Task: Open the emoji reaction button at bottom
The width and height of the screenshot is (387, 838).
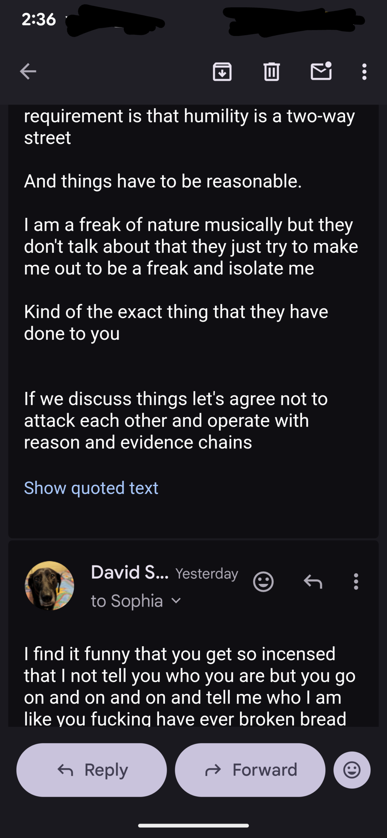Action: [352, 770]
